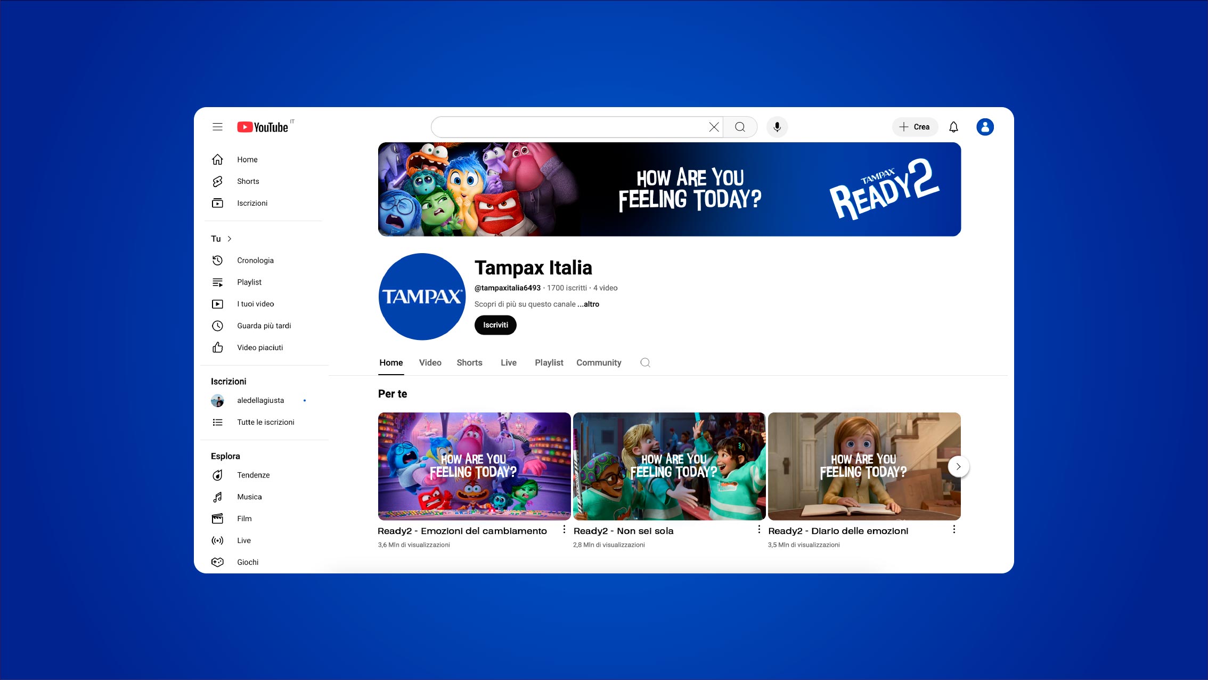Screen dimensions: 1208x680
Task: Click the magnifier search button
Action: coord(740,127)
